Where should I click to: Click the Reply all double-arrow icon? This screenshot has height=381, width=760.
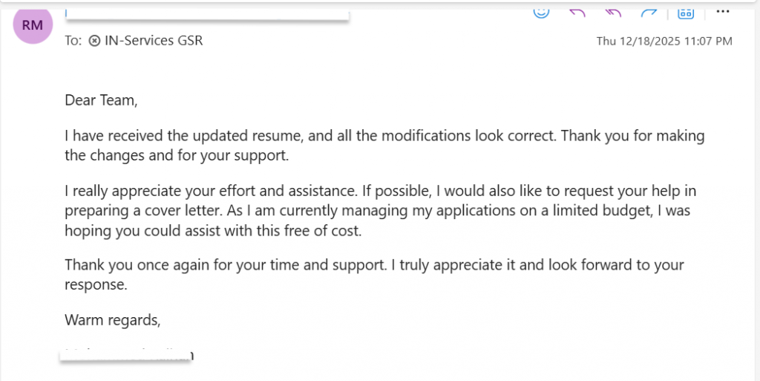pyautogui.click(x=613, y=12)
